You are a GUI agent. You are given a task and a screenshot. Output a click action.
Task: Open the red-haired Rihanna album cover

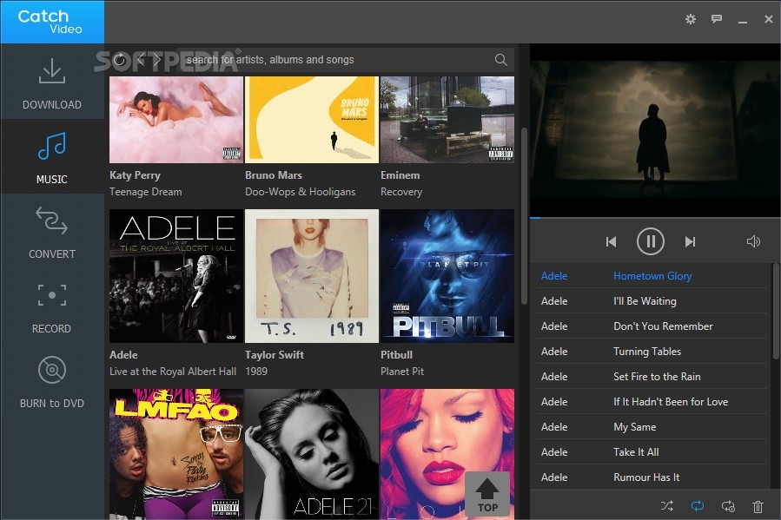[x=447, y=454]
